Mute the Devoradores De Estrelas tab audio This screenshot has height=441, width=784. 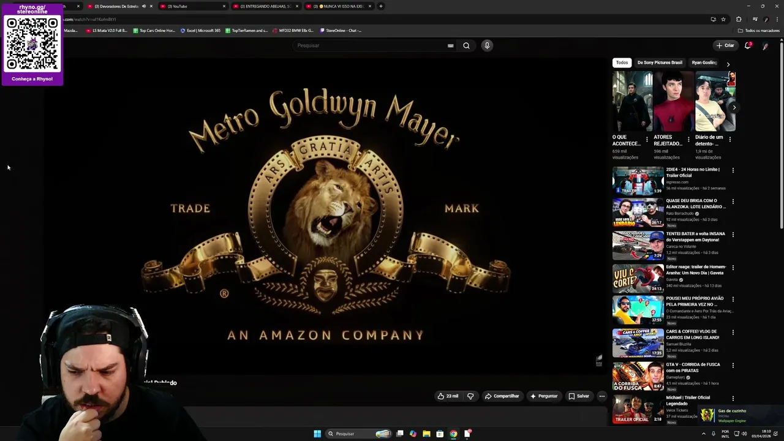[x=144, y=6]
